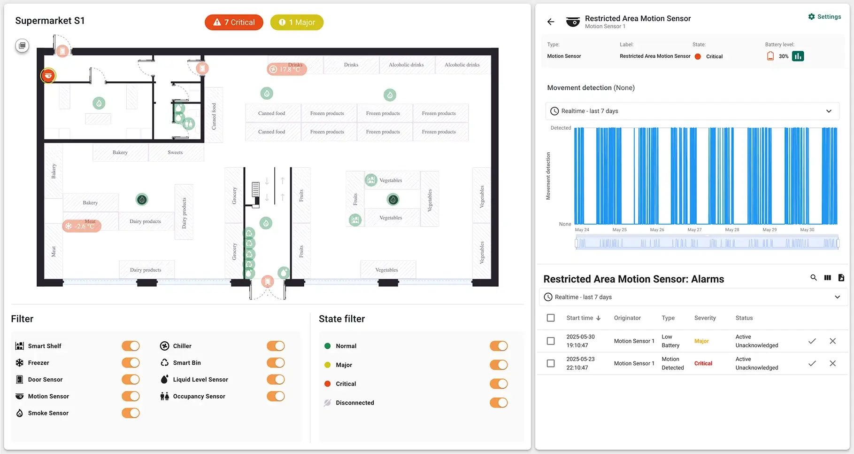The image size is (854, 454).
Task: Toggle the Occupancy Sensor filter off
Action: [x=276, y=396]
